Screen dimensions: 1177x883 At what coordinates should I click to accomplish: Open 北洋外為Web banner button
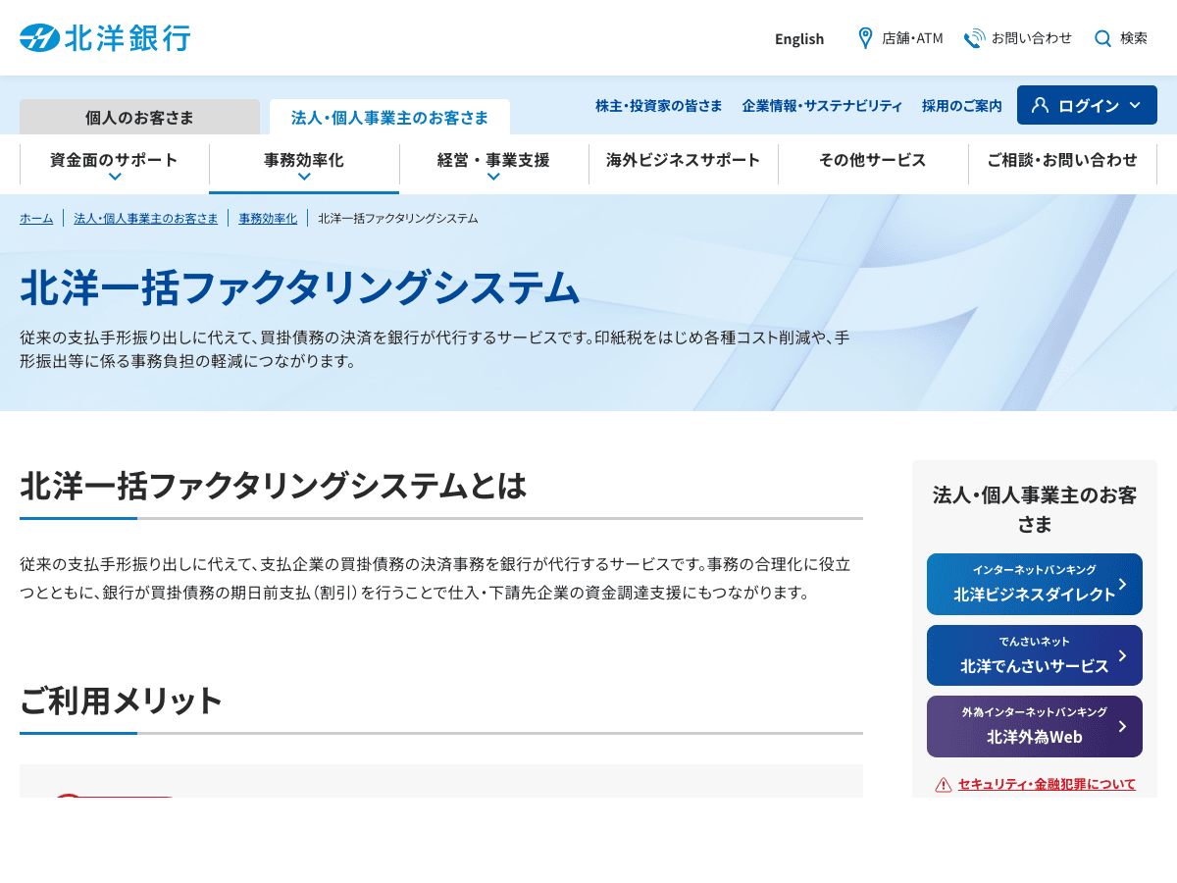coord(1035,727)
